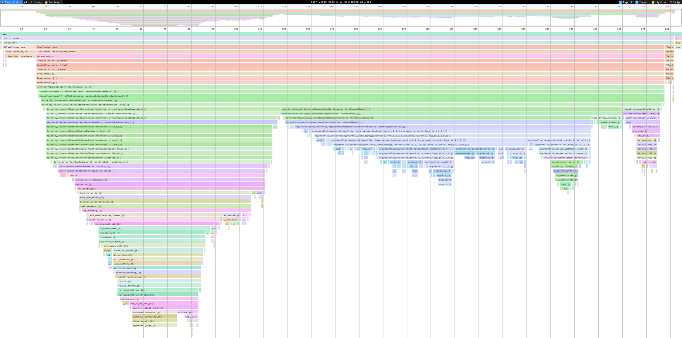Open the Sandwich view tab

coord(53,2)
